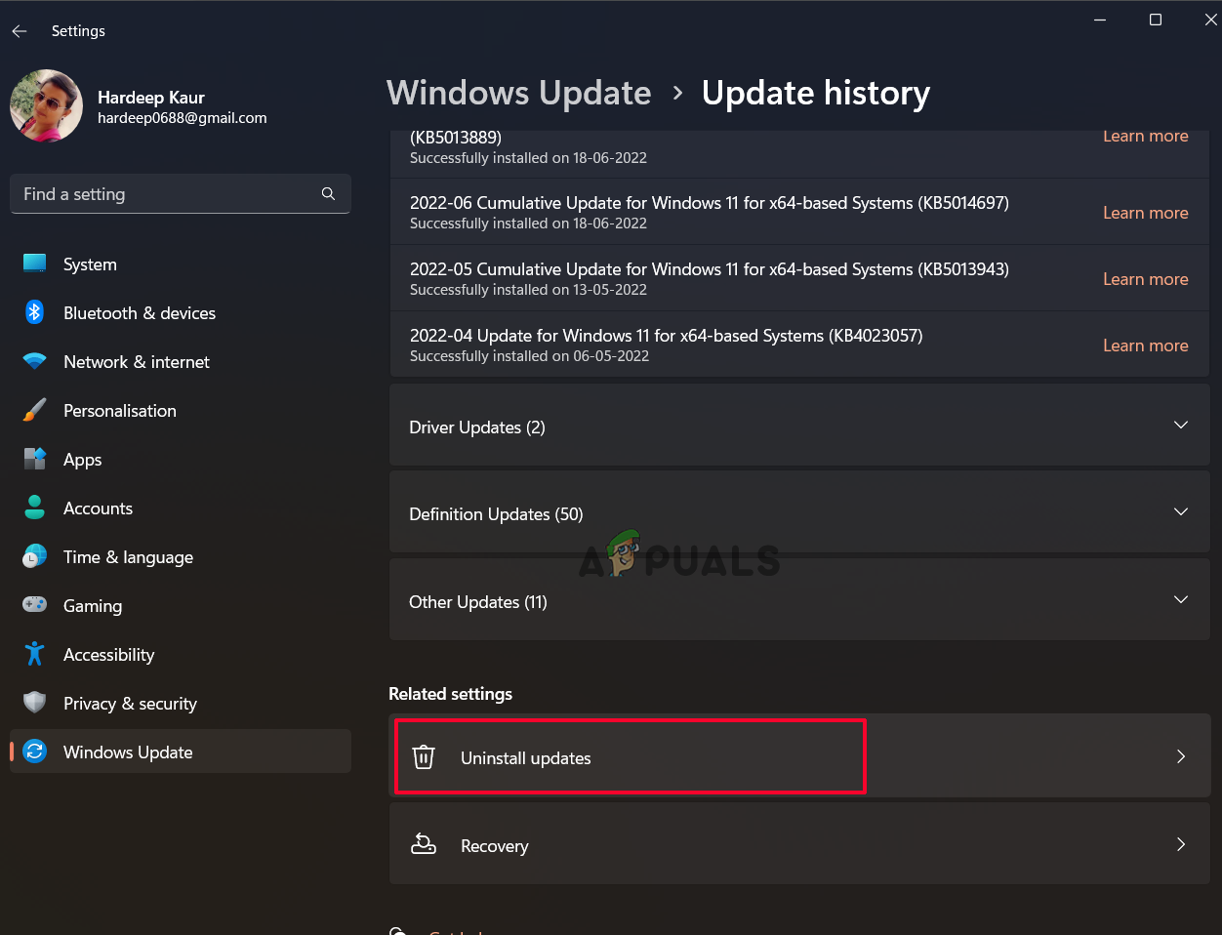Image resolution: width=1222 pixels, height=935 pixels.
Task: Click the Uninstall updates trash icon
Action: (x=424, y=757)
